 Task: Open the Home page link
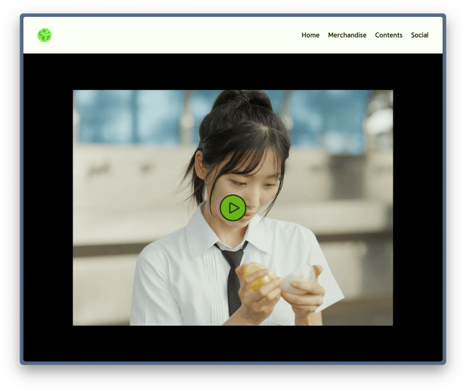310,35
